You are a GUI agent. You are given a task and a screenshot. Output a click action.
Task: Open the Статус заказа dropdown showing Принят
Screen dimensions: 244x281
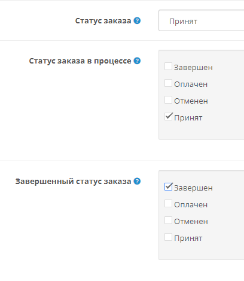pos(202,20)
